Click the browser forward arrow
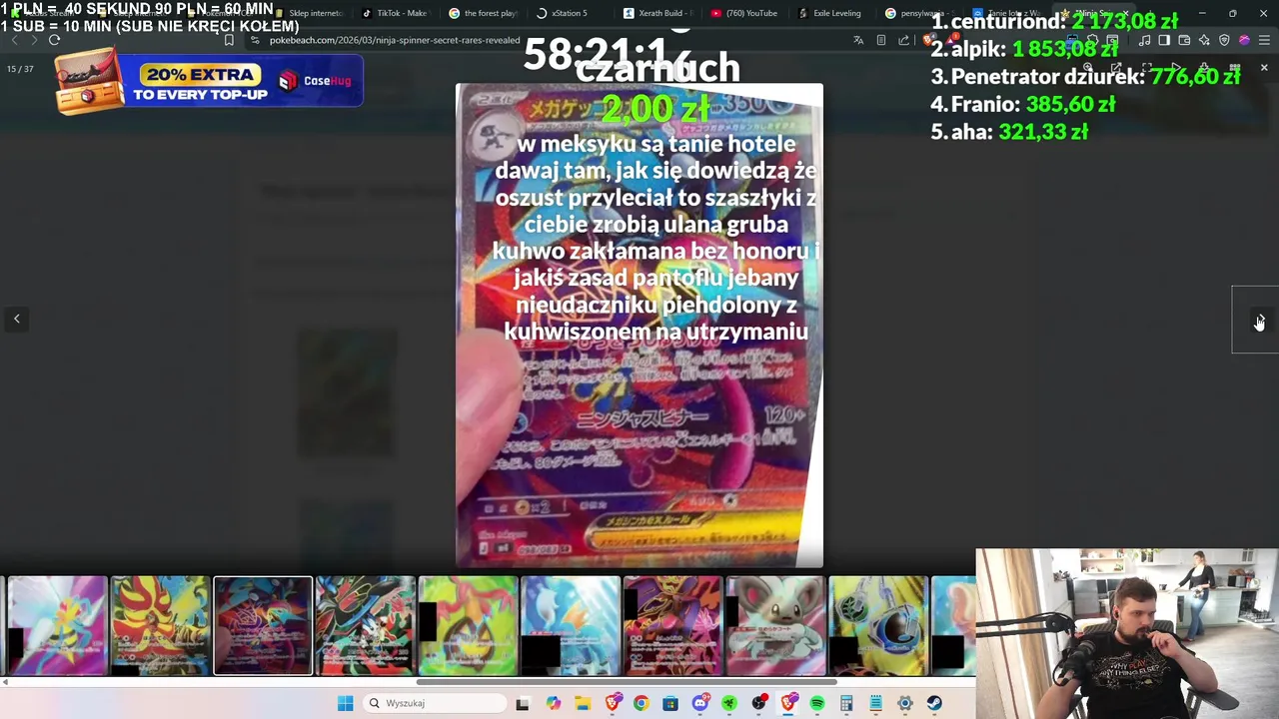The width and height of the screenshot is (1279, 719). tap(33, 40)
